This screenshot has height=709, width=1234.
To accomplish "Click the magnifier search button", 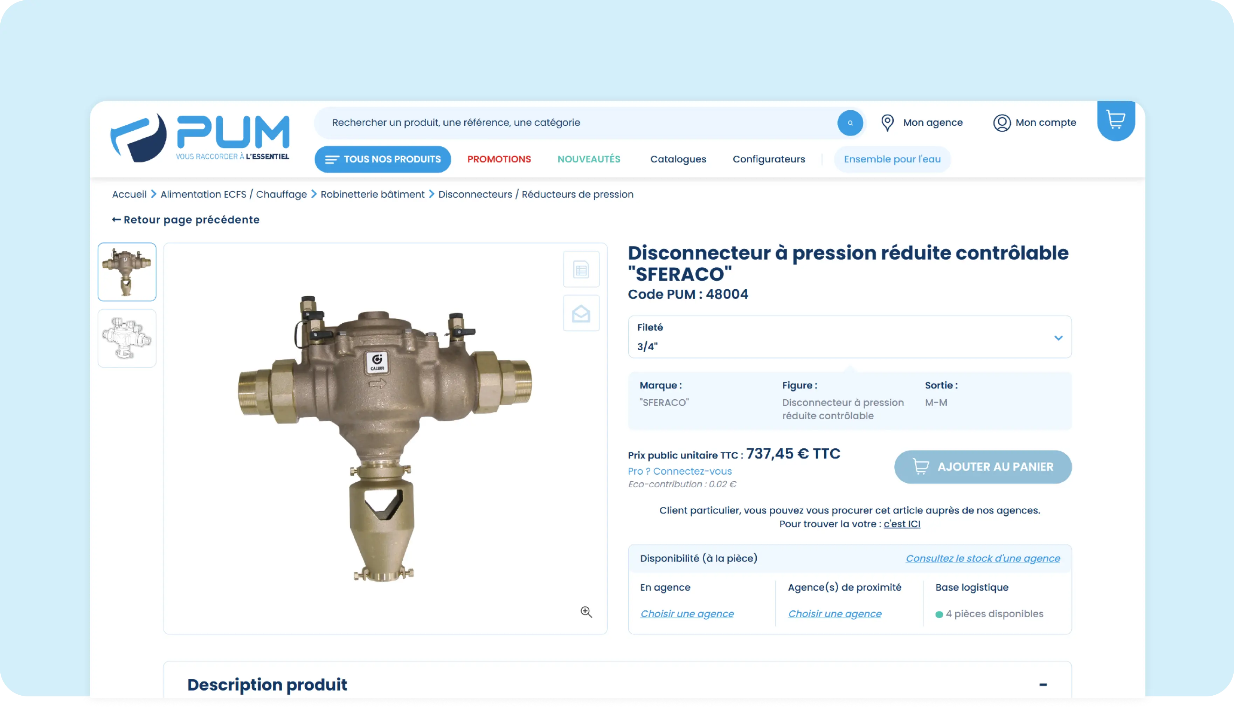I will pyautogui.click(x=850, y=123).
